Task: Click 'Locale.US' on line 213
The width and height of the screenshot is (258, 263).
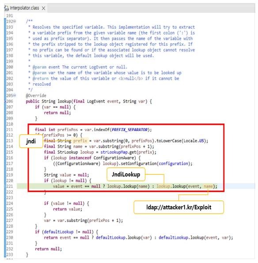Action: point(193,141)
